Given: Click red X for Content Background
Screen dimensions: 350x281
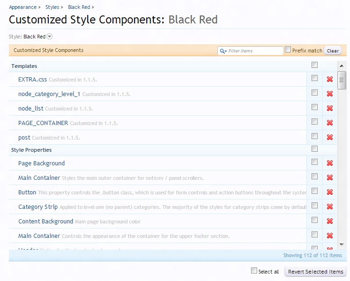Looking at the screenshot, I should point(330,221).
